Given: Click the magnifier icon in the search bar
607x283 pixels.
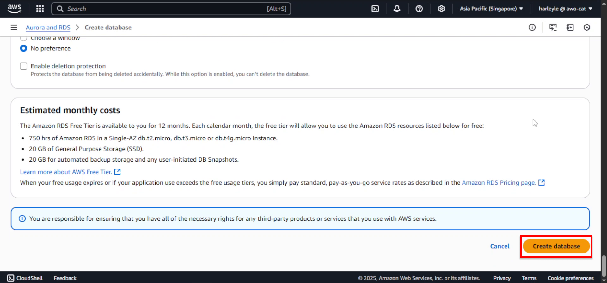Looking at the screenshot, I should (60, 9).
